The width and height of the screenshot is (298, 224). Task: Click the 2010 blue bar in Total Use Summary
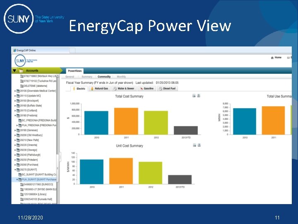245,122
